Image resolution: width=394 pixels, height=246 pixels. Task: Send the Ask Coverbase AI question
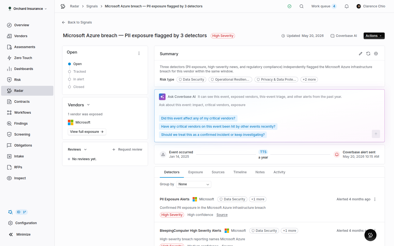point(376,134)
